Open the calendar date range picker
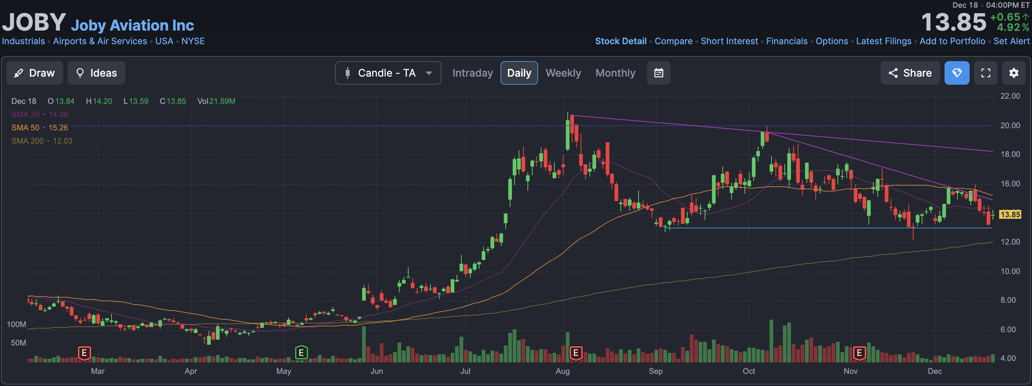The height and width of the screenshot is (386, 1032). point(658,73)
